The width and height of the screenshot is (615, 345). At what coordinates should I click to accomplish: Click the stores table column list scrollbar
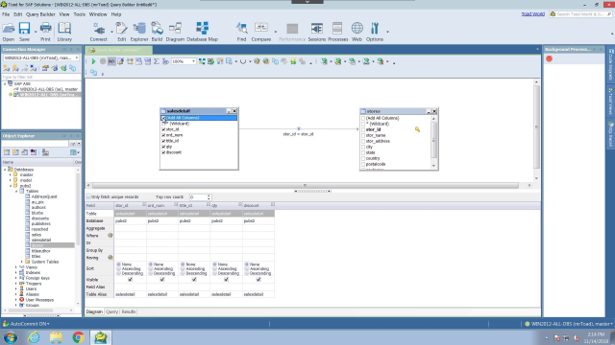click(x=433, y=140)
